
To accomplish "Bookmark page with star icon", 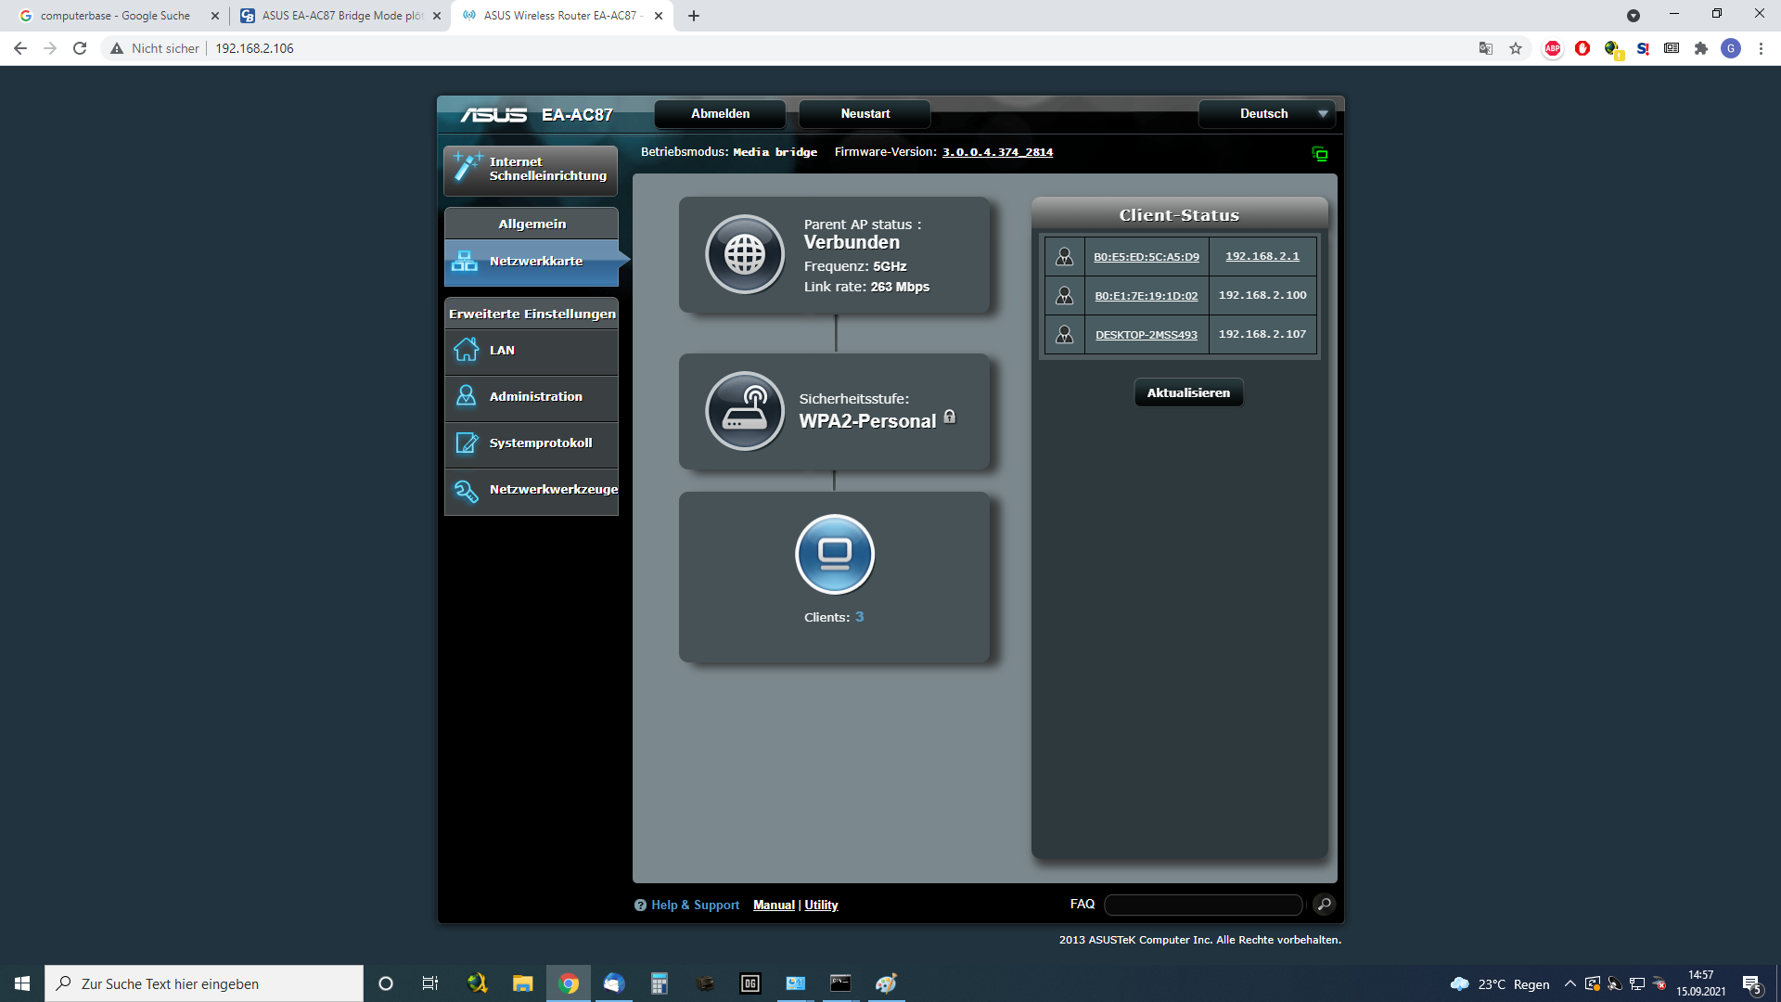I will point(1516,48).
